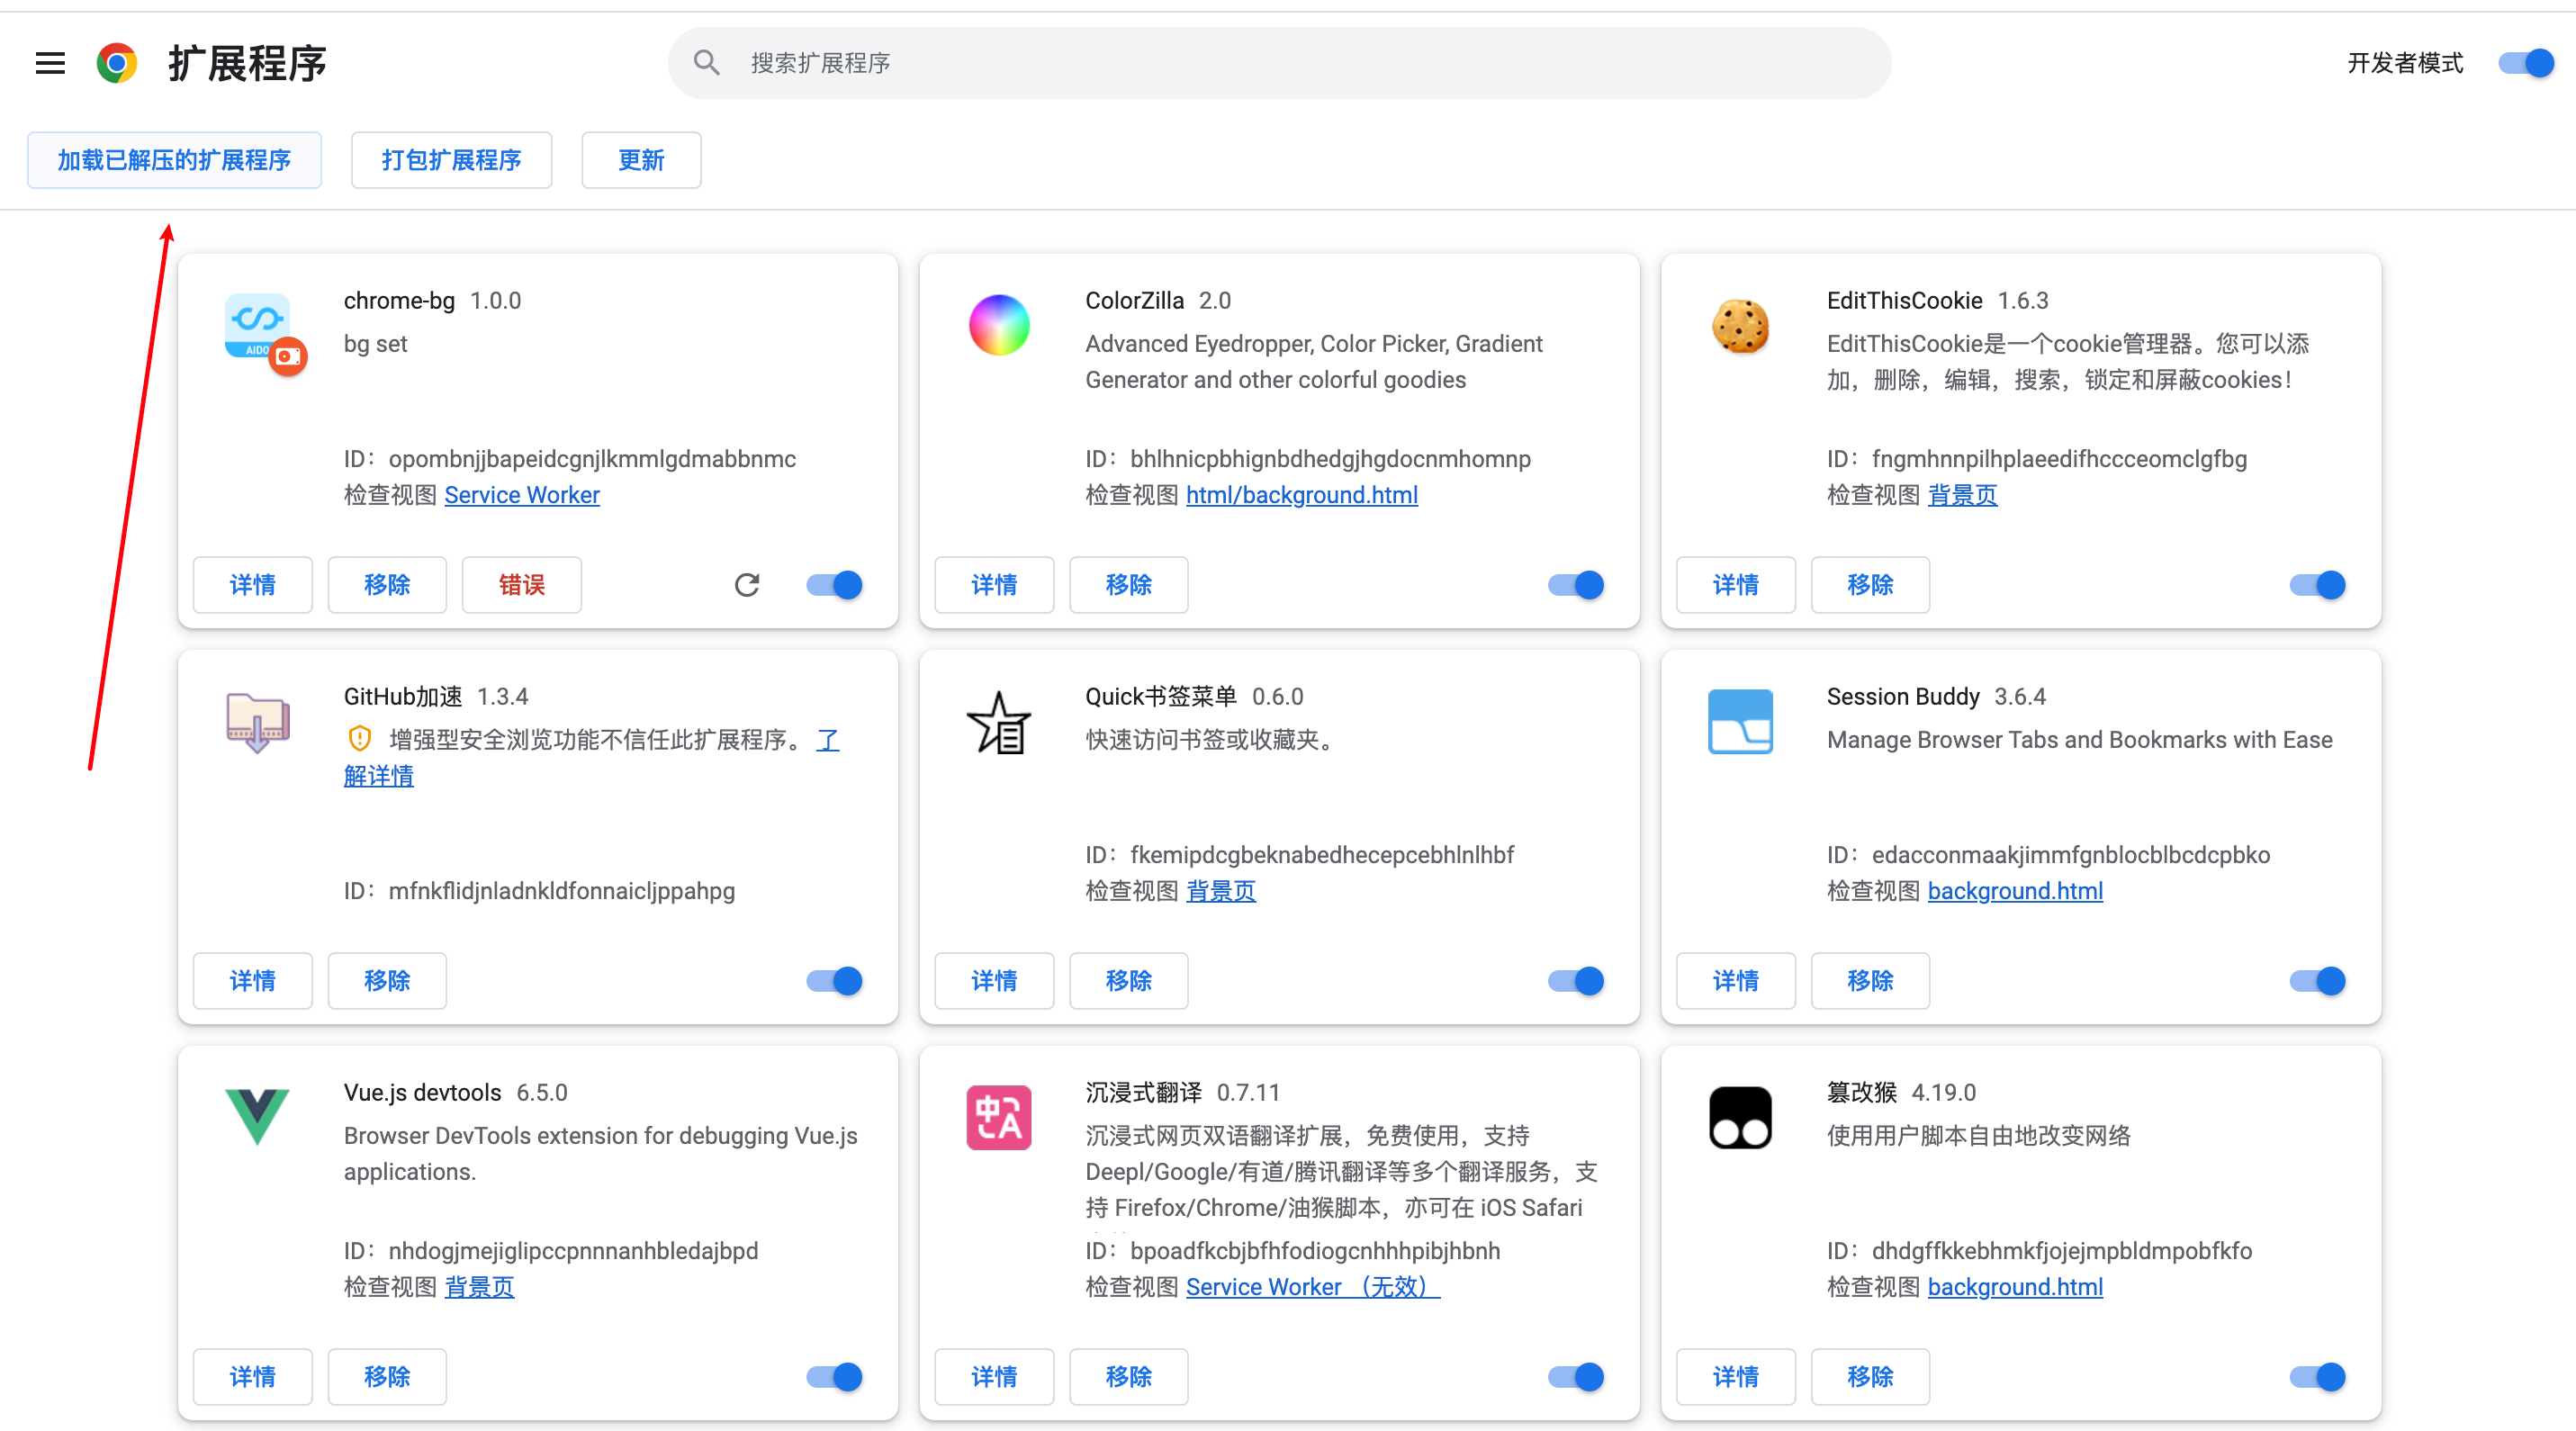The height and width of the screenshot is (1431, 2576).
Task: View chrome-bg 错误 button
Action: [x=521, y=585]
